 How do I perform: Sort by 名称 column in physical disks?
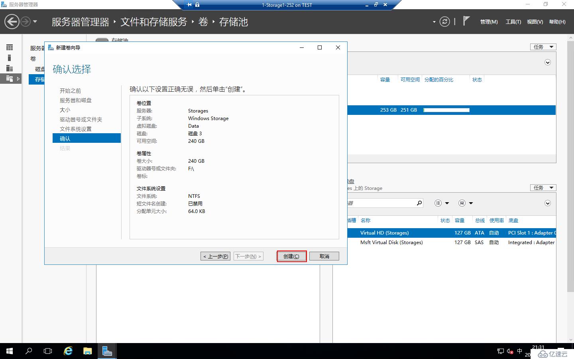366,220
